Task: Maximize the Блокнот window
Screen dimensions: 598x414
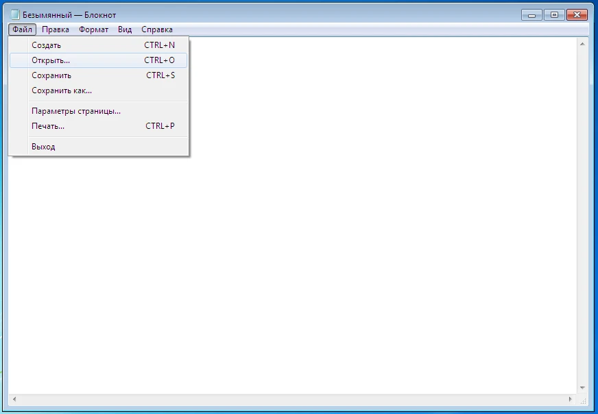Action: pos(554,14)
